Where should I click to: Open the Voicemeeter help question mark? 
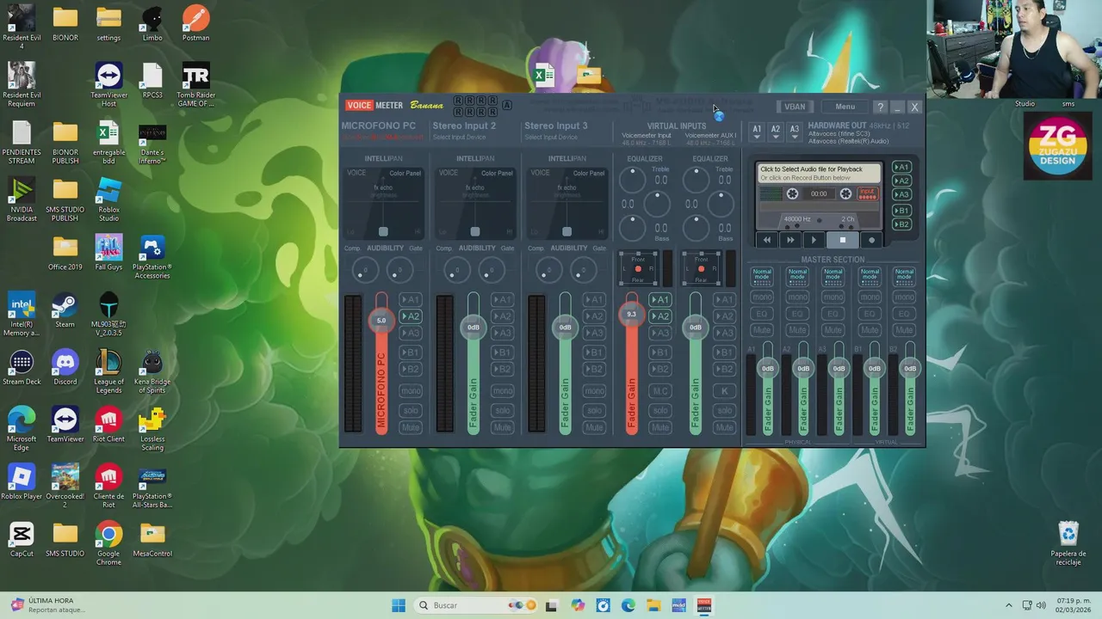tap(880, 107)
